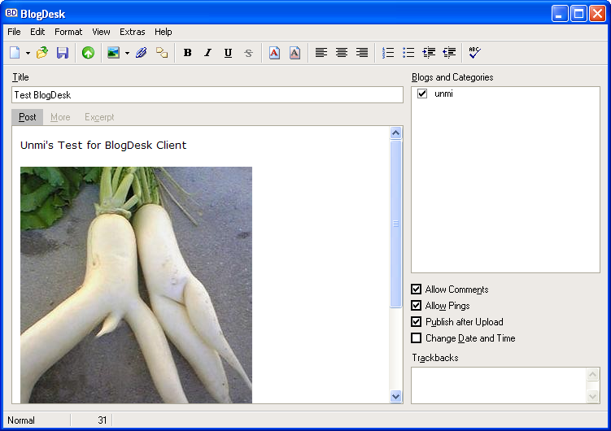The image size is (611, 431).
Task: Click the attach file paperclip icon
Action: click(142, 53)
